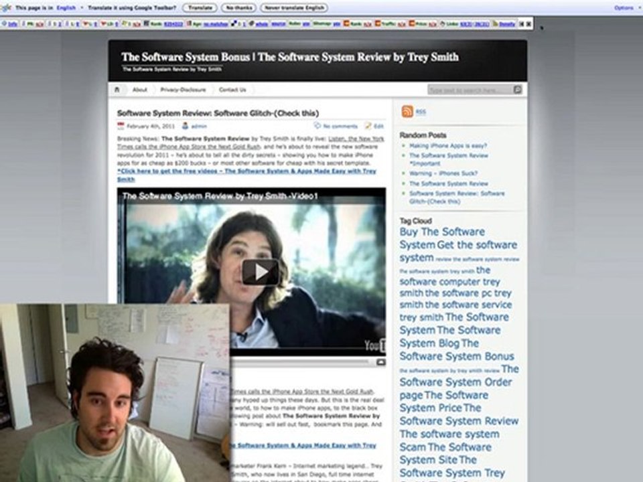Open the Contact Us menu item

(x=232, y=90)
